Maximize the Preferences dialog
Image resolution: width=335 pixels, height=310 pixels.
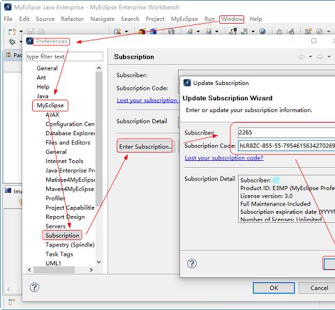tap(314, 41)
